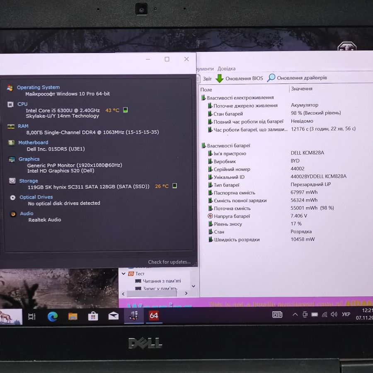The image size is (373, 373).
Task: Open the Optical Drives section in Speccy
Action: coord(36,197)
